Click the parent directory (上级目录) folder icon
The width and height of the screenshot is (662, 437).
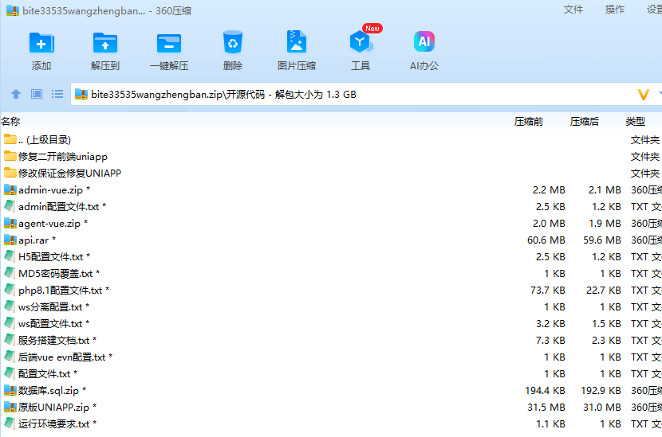pyautogui.click(x=10, y=139)
